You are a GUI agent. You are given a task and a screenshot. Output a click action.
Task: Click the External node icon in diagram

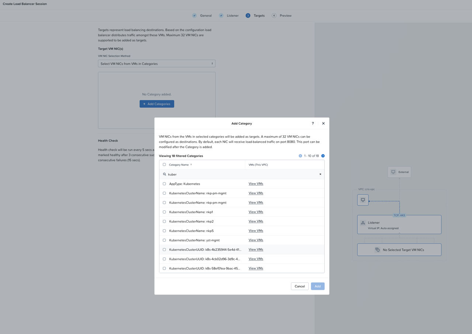click(393, 172)
